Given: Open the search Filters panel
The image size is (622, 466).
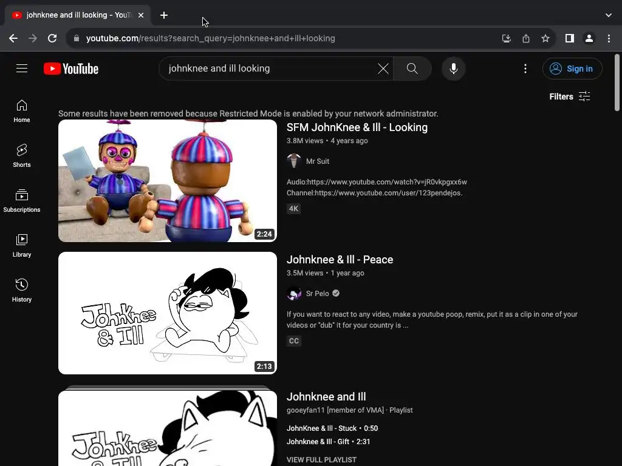Looking at the screenshot, I should coord(570,96).
